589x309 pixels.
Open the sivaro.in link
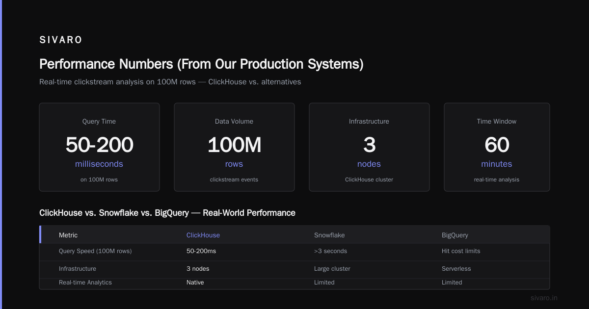544,298
